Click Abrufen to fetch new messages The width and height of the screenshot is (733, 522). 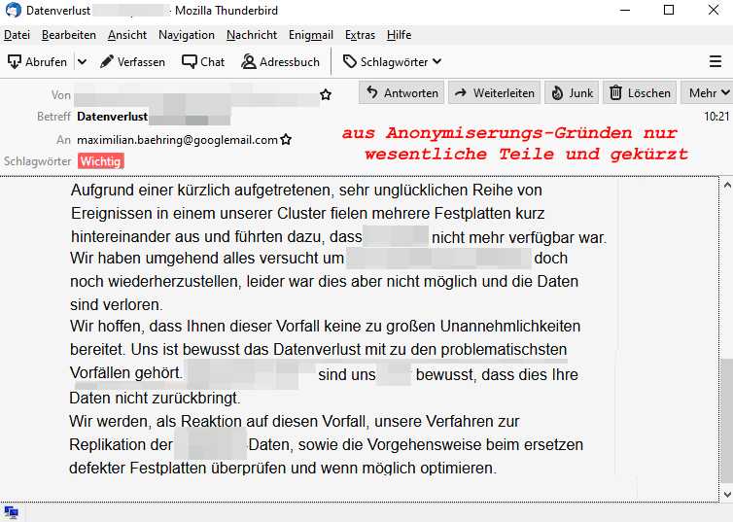(38, 61)
